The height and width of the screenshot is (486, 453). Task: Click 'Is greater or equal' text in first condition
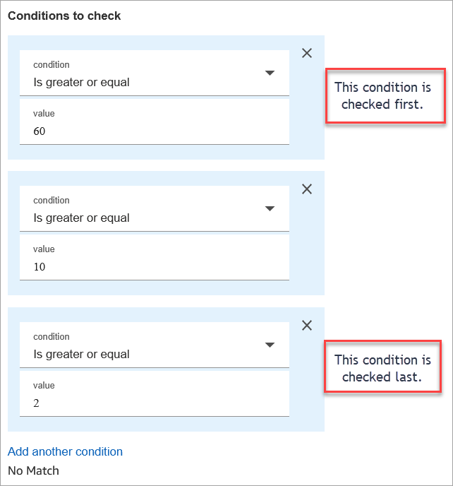pos(82,82)
